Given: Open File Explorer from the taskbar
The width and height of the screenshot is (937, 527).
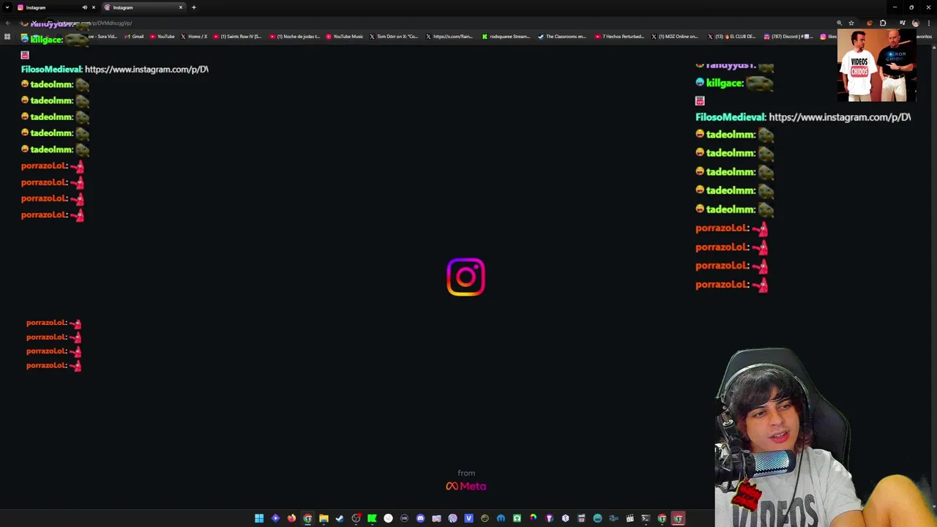Looking at the screenshot, I should click(324, 519).
